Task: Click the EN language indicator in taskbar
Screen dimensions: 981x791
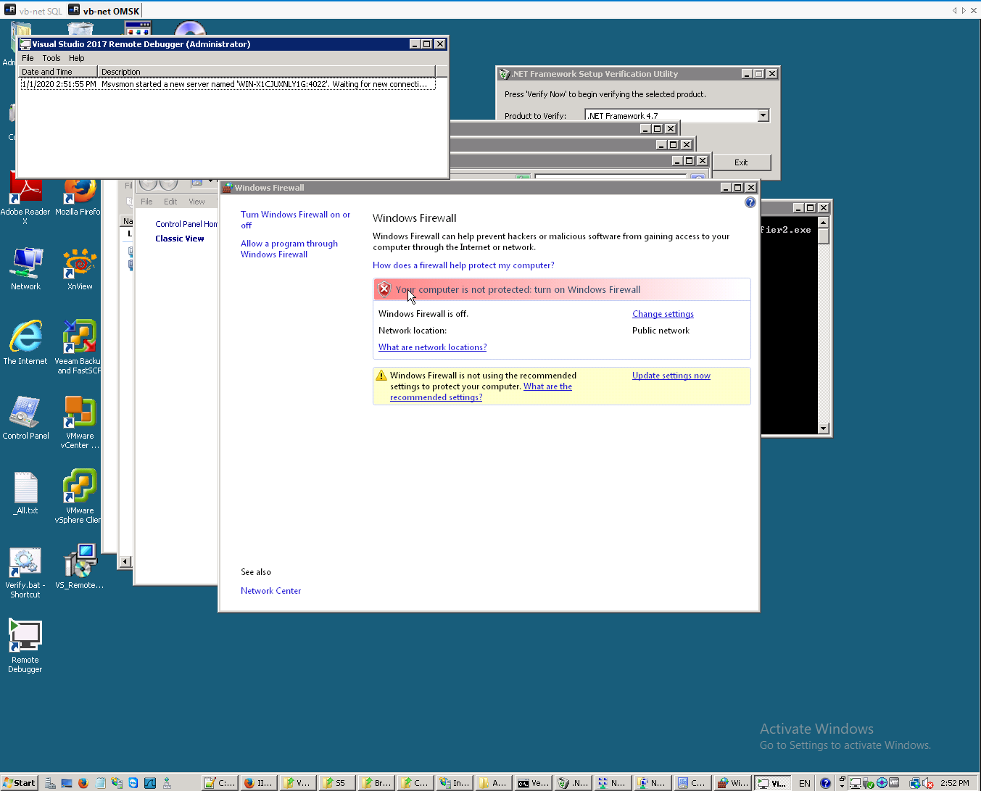Action: (x=805, y=783)
